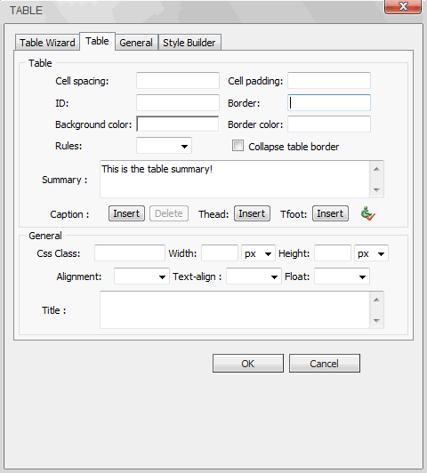Insert a Tfoot section

click(x=330, y=213)
